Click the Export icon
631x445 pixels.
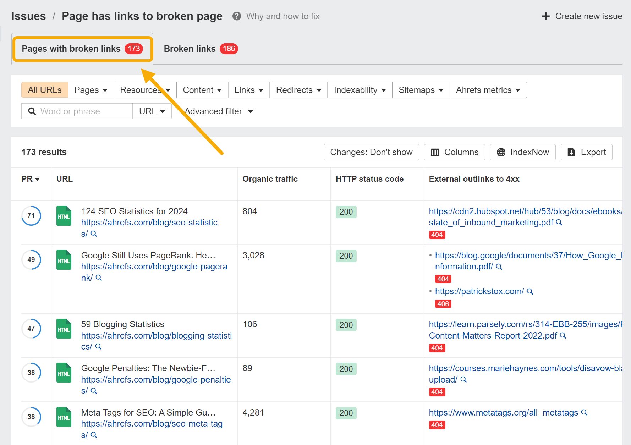(571, 152)
